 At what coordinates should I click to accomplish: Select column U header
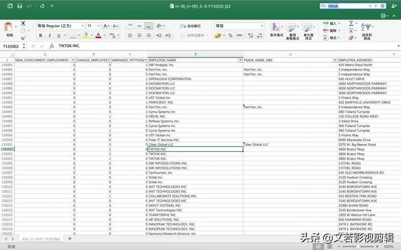[290, 54]
